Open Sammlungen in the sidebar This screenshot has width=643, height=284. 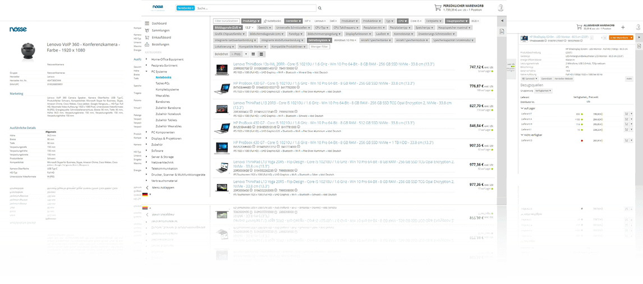(160, 30)
